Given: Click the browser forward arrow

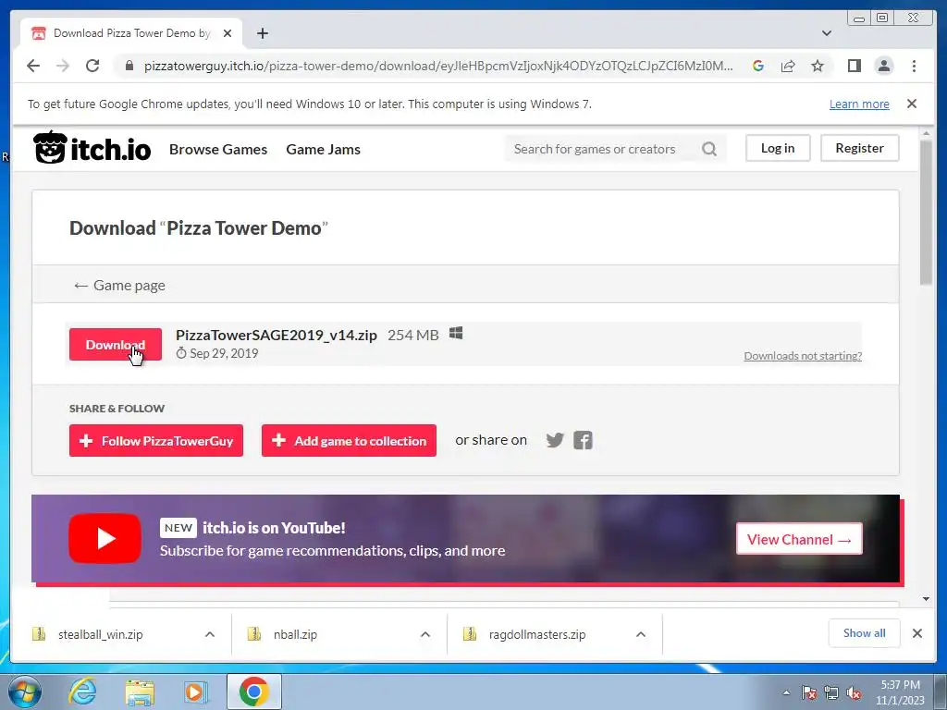Looking at the screenshot, I should point(63,66).
